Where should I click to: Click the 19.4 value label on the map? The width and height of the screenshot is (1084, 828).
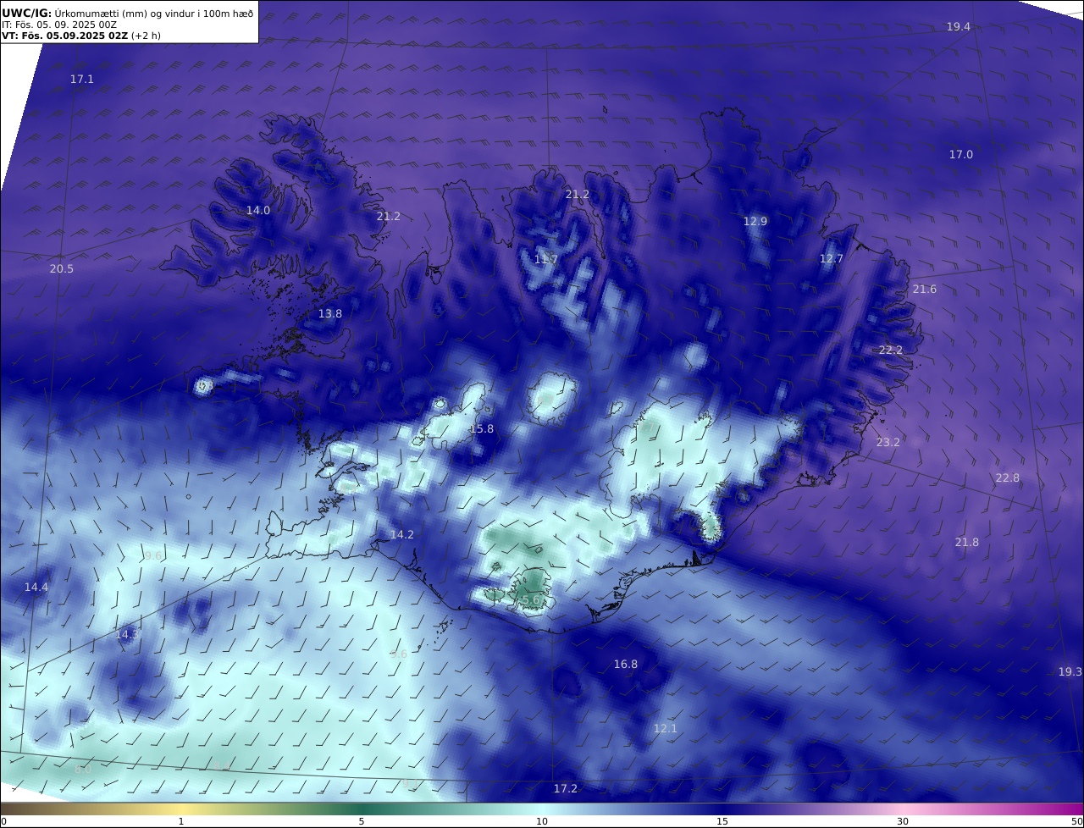tap(959, 27)
